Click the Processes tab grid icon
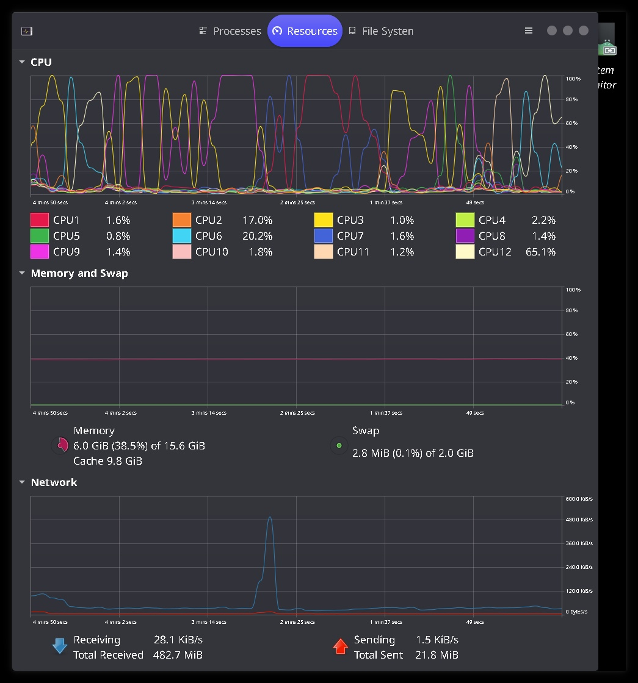This screenshot has width=638, height=683. click(202, 30)
